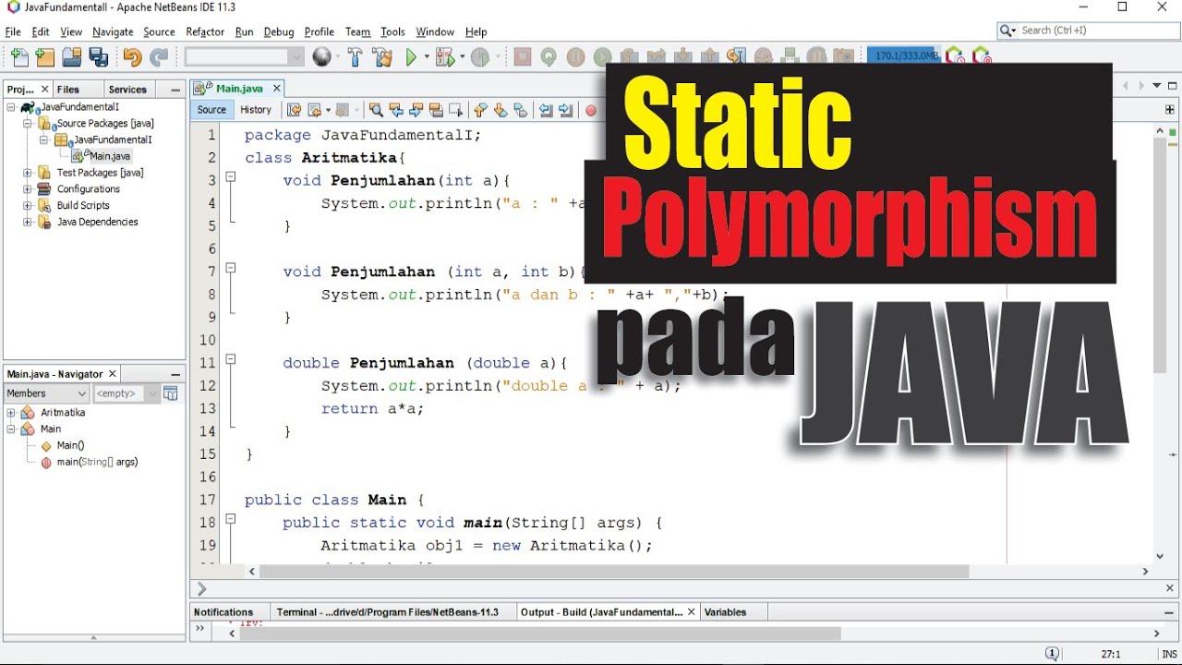Open the status bar notifications icon
Viewport: 1182px width, 665px height.
1052,654
